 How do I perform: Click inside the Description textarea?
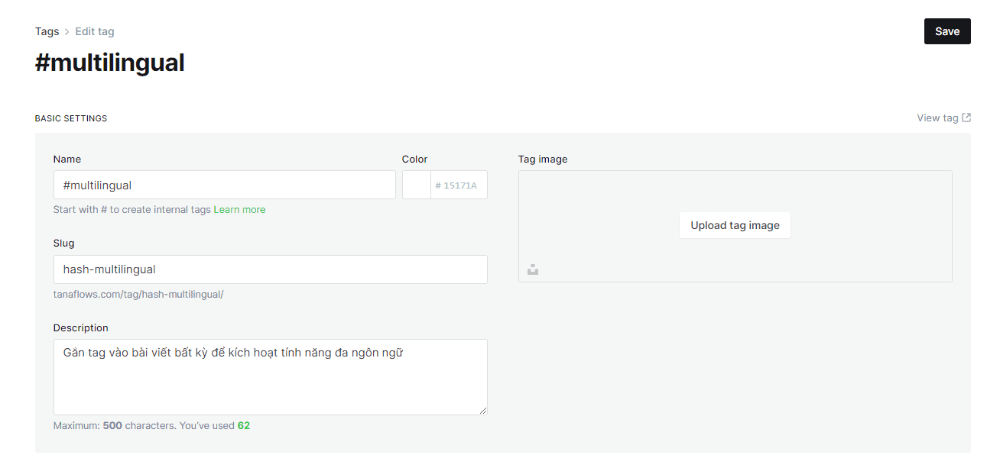click(270, 374)
